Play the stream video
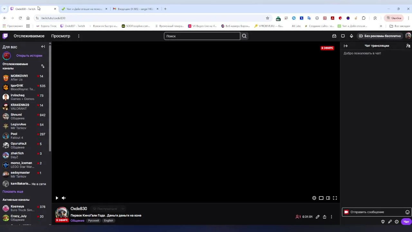 tap(57, 198)
